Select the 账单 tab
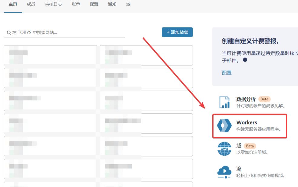 coord(76,4)
